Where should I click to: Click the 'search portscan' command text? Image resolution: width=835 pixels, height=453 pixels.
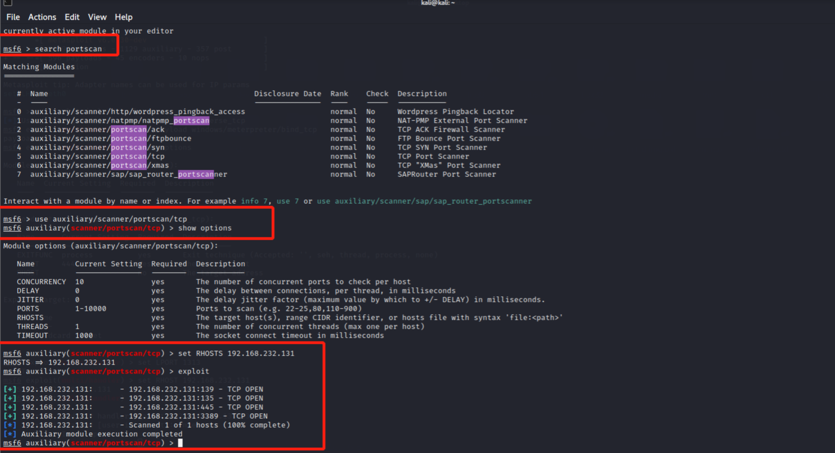pos(68,49)
